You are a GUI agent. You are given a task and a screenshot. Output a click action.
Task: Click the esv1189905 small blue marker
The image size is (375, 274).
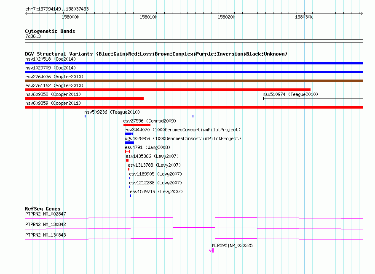[130, 178]
